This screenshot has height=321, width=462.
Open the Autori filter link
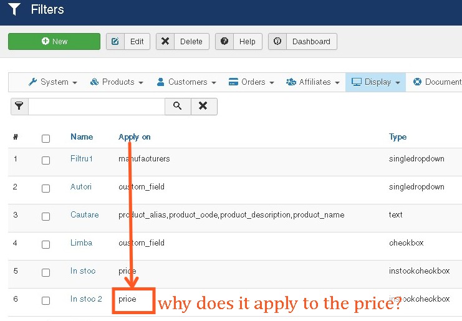[80, 187]
